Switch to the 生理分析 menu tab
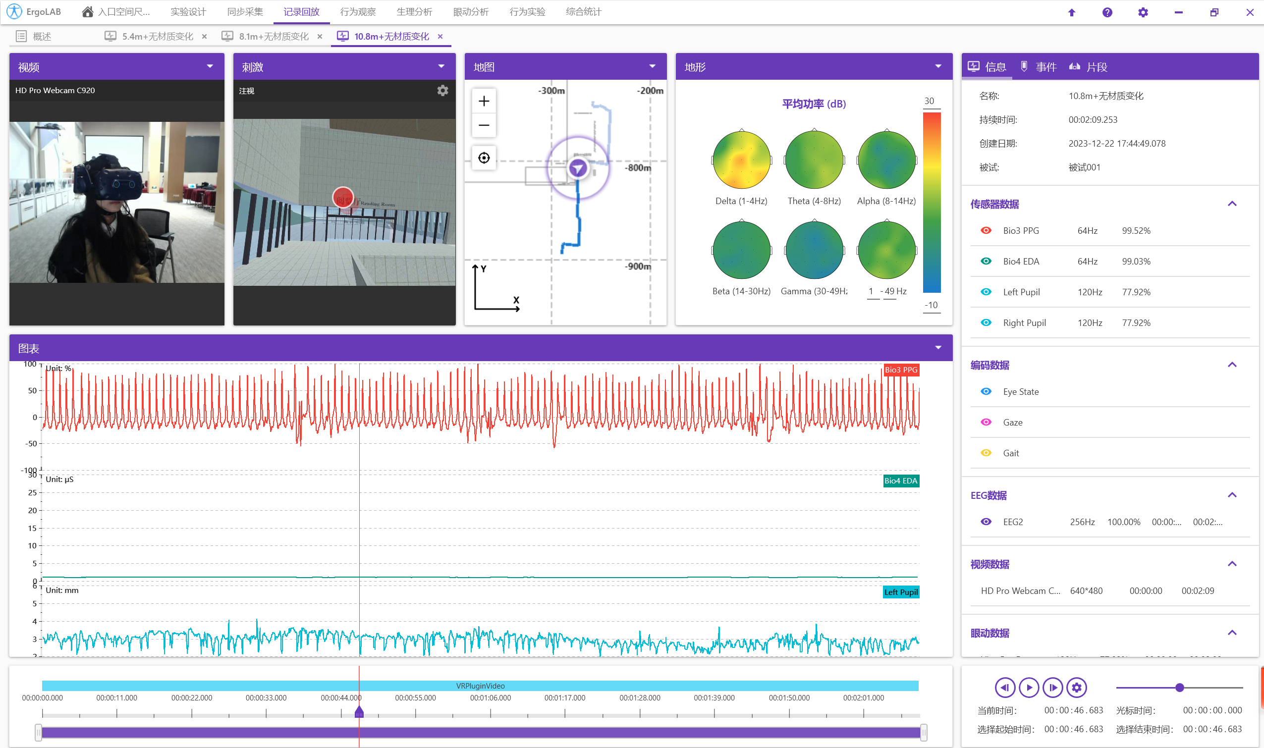 tap(414, 12)
